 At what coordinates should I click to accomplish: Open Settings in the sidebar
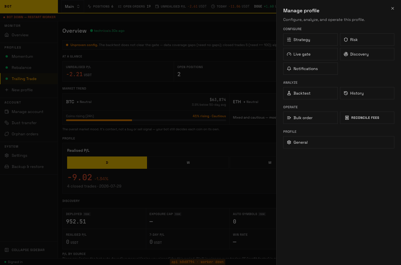[x=29, y=155]
